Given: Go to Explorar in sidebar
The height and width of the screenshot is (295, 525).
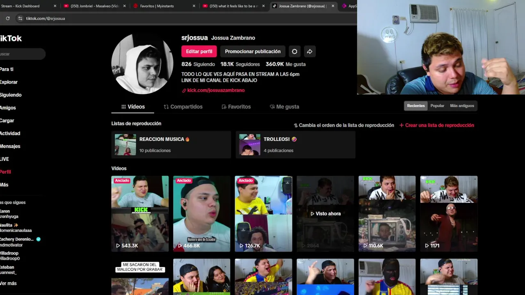Looking at the screenshot, I should 9,82.
